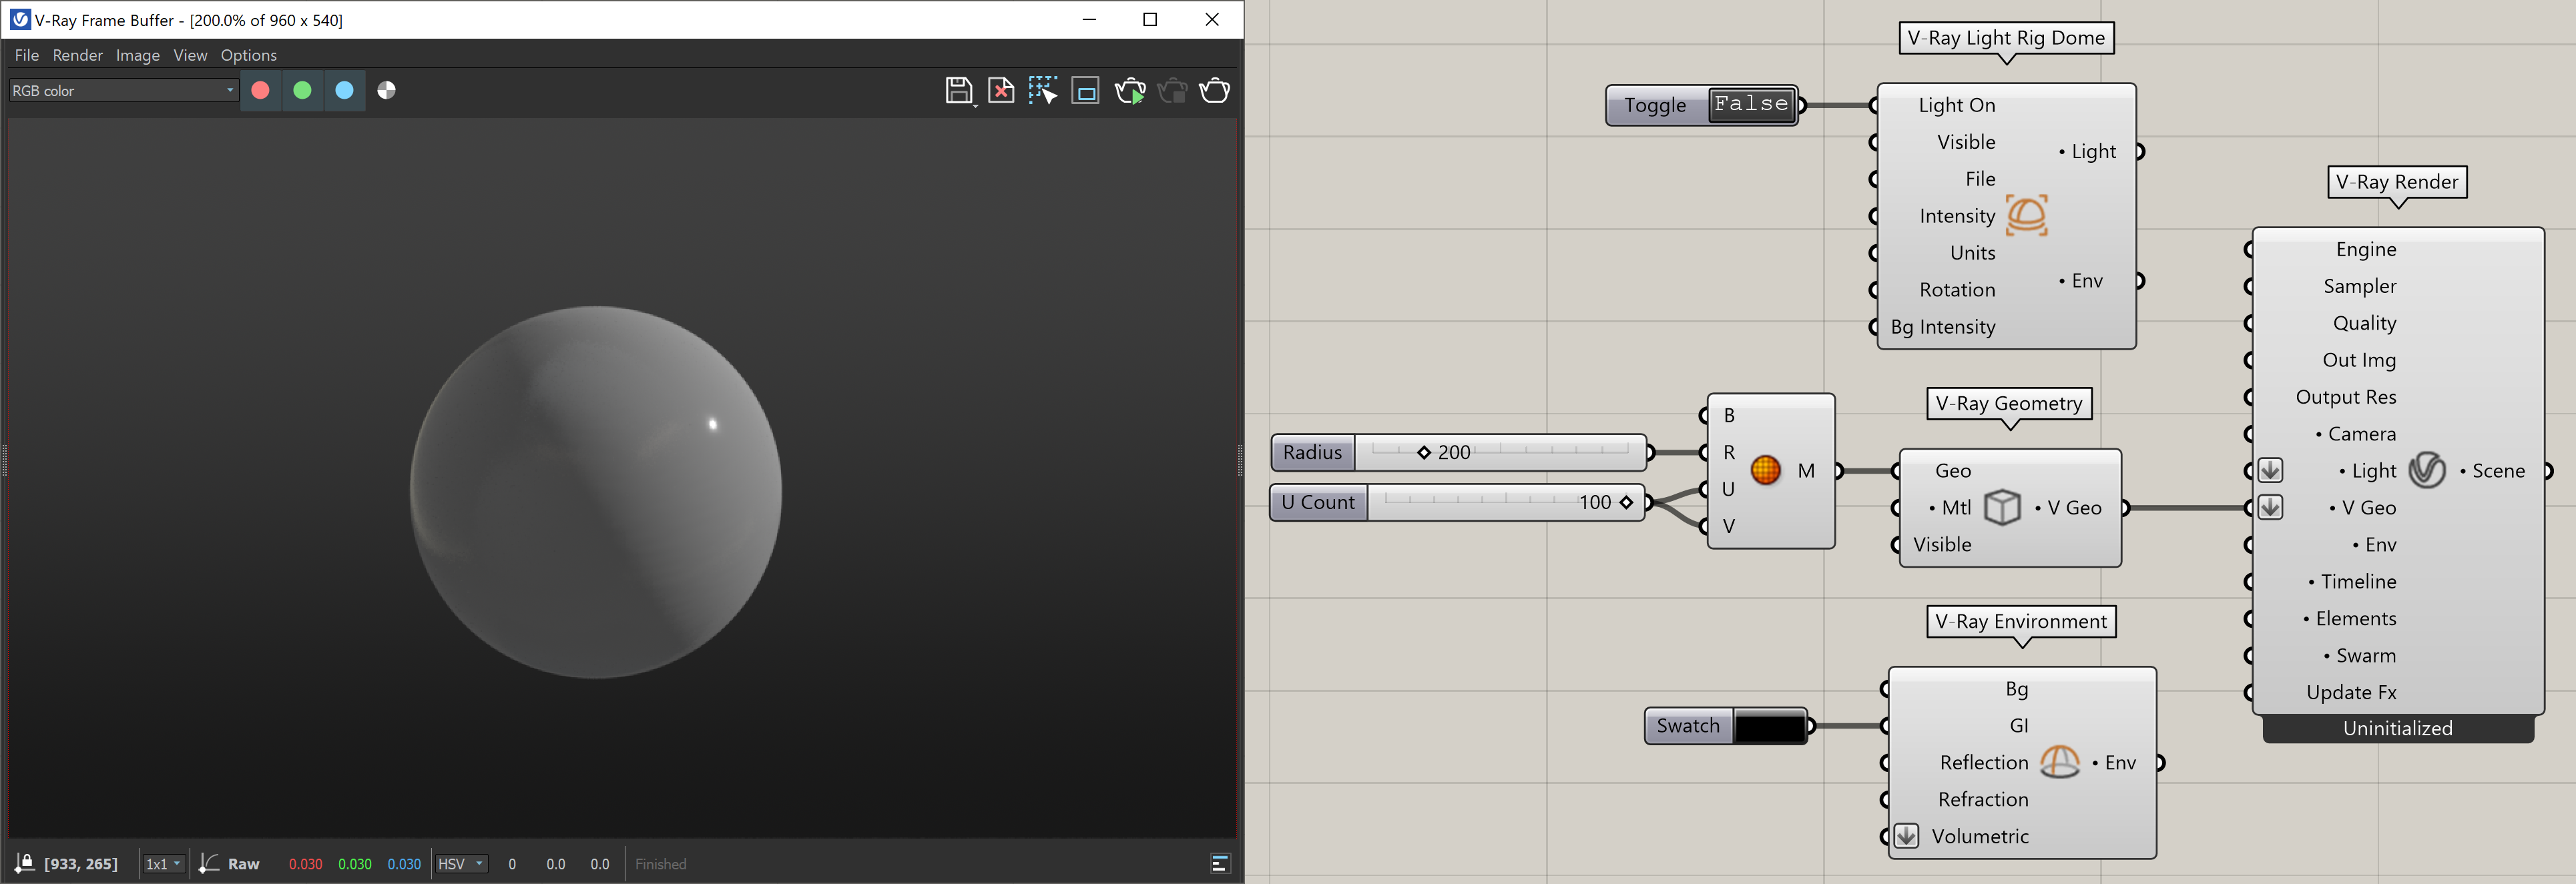Click the V-Ray Environment dome icon
This screenshot has height=884, width=2576.
point(2059,762)
